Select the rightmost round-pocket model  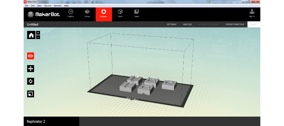(x=169, y=84)
